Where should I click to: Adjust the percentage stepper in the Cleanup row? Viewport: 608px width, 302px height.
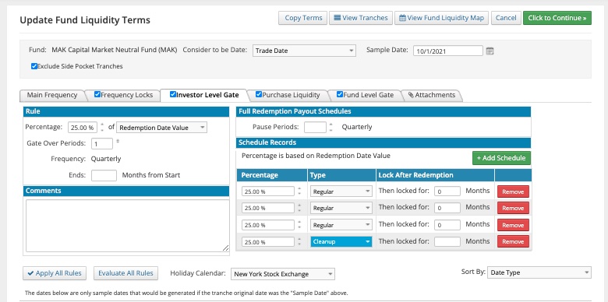(x=299, y=241)
